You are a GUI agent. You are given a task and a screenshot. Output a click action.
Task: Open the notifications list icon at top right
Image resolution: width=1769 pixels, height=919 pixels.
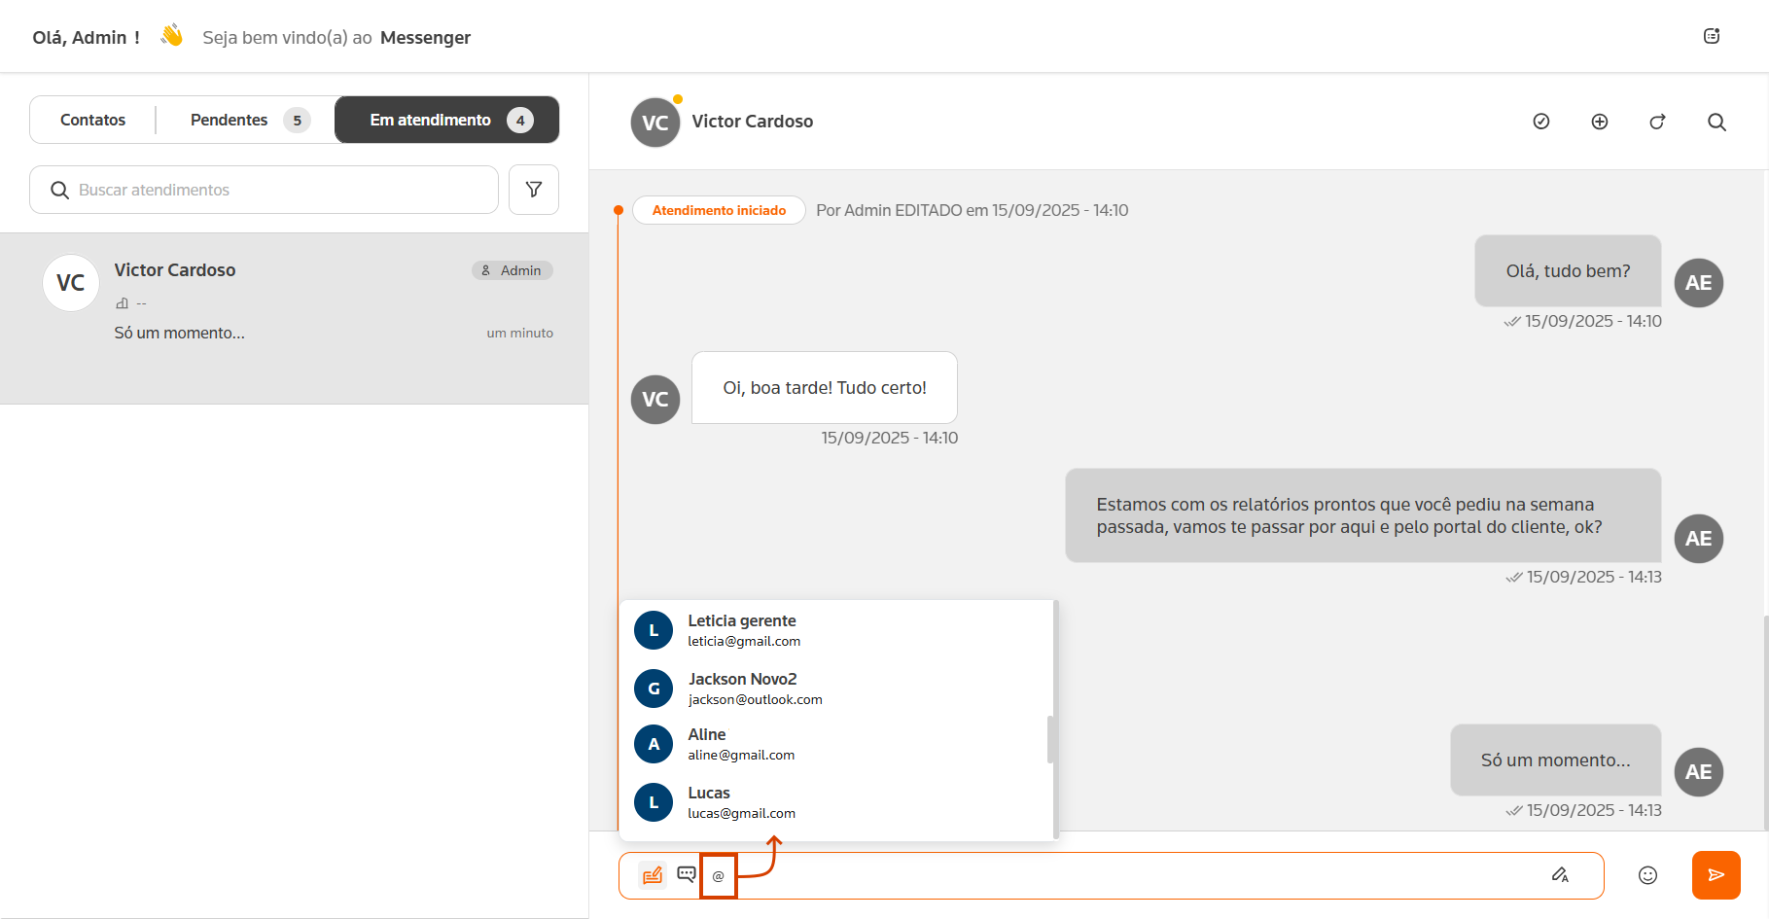pos(1712,36)
